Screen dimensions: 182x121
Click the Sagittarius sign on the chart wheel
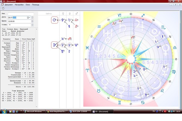coord(143,15)
